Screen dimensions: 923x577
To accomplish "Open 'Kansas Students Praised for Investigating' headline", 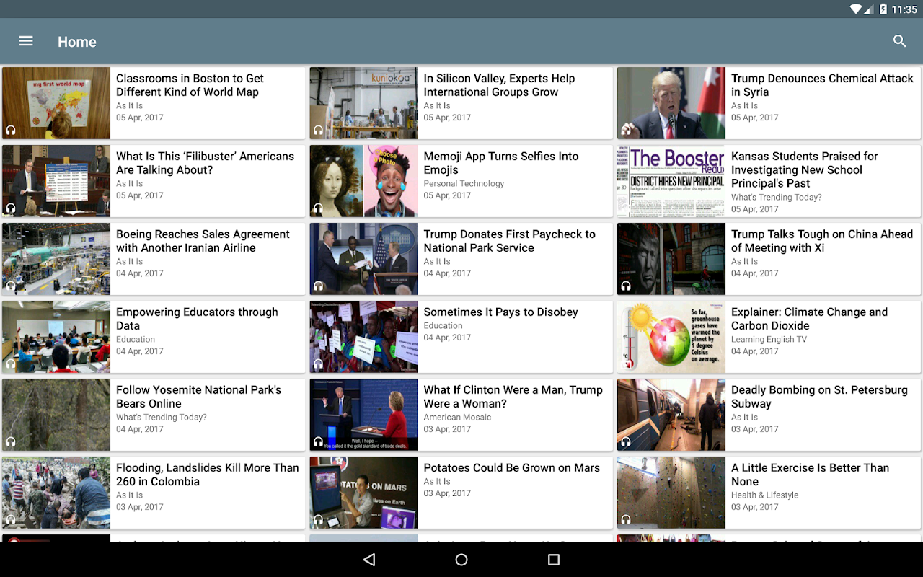I will click(804, 169).
